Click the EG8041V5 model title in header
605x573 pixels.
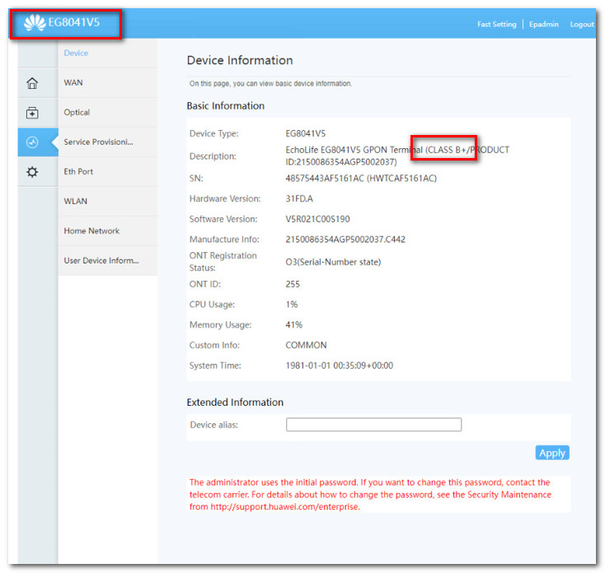(x=74, y=23)
